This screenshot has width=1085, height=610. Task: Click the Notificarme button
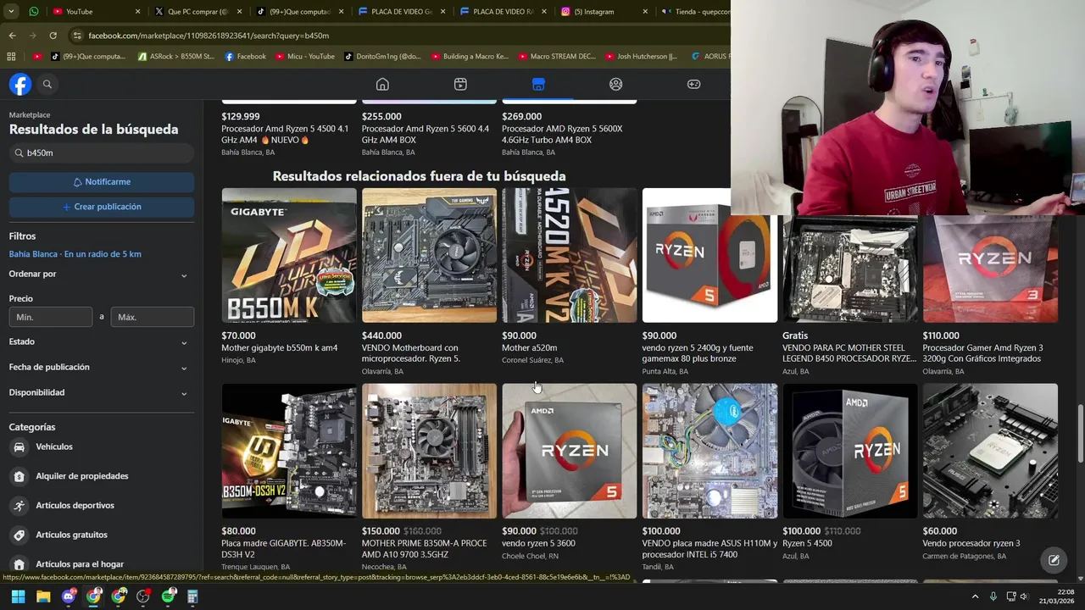(102, 182)
